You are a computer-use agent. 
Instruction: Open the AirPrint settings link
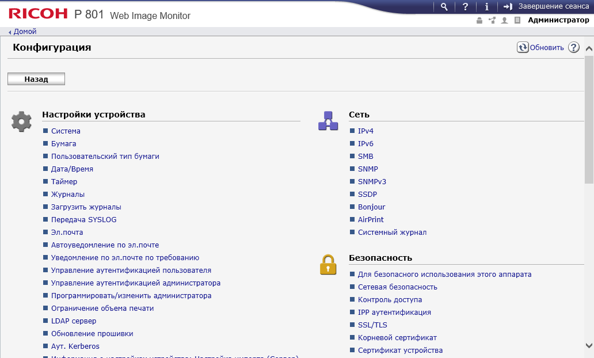coord(371,220)
